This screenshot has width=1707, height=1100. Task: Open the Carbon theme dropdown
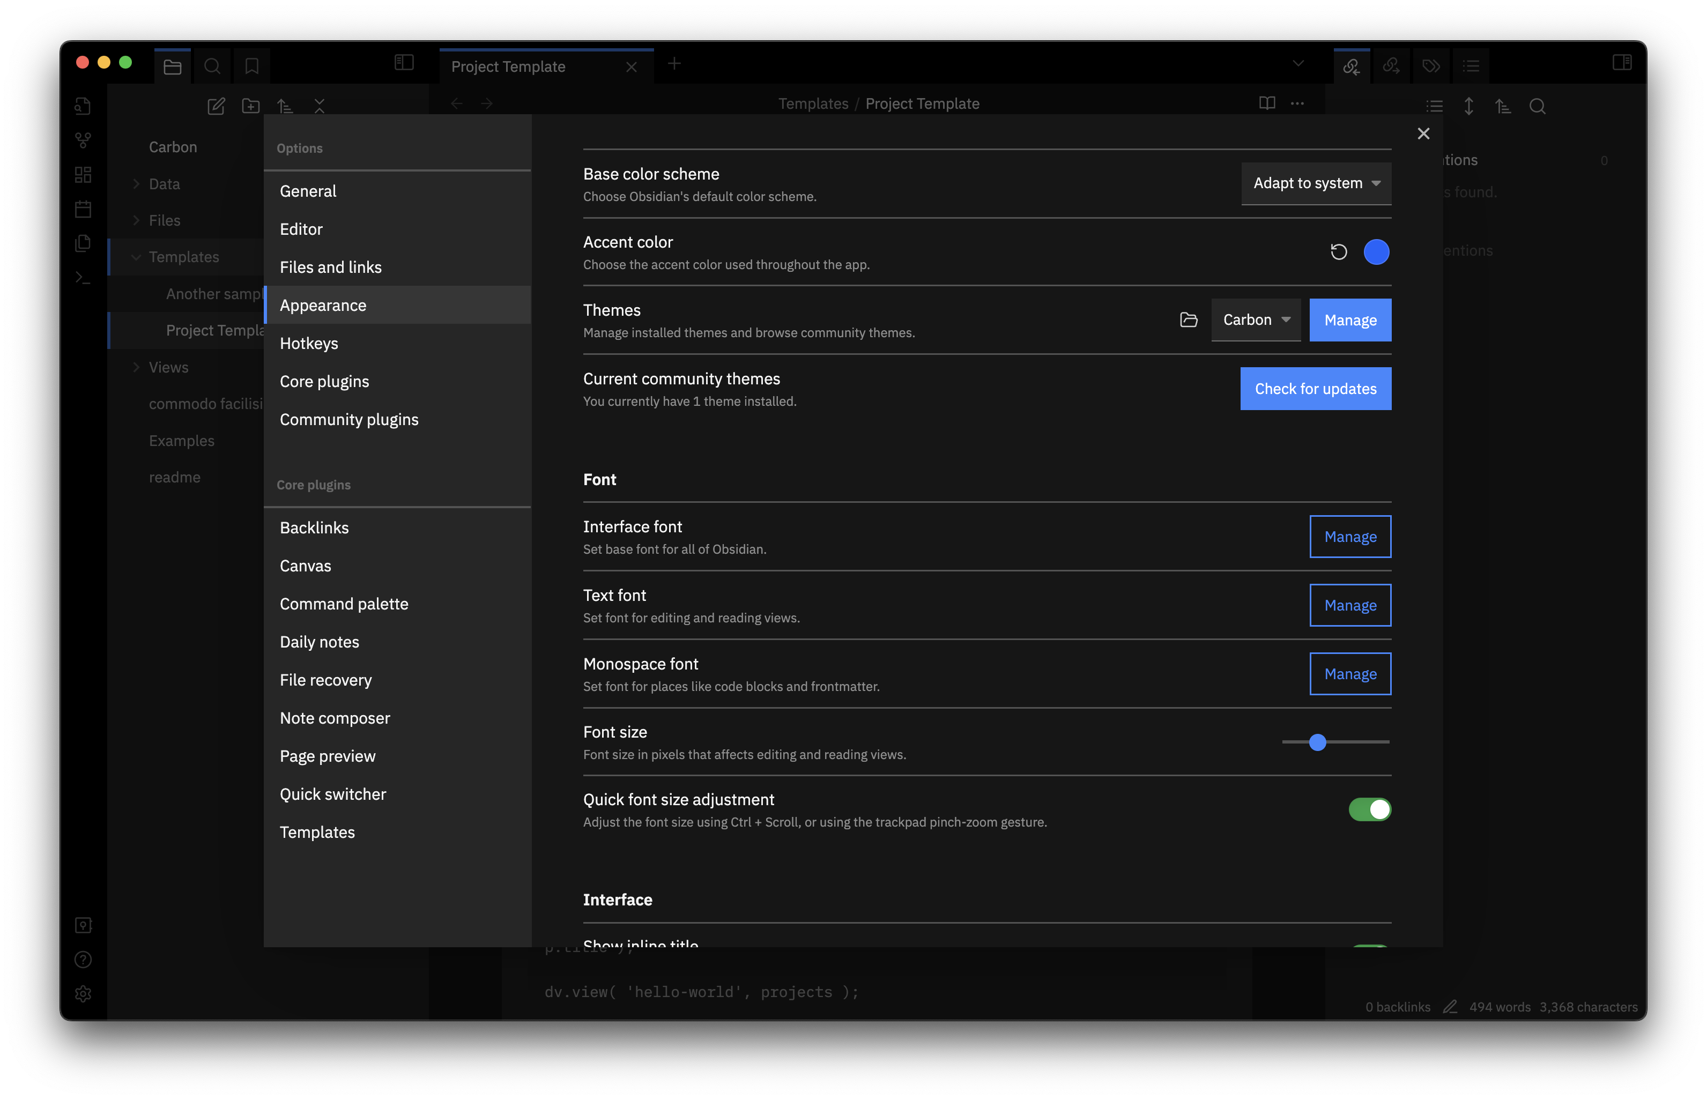point(1256,320)
